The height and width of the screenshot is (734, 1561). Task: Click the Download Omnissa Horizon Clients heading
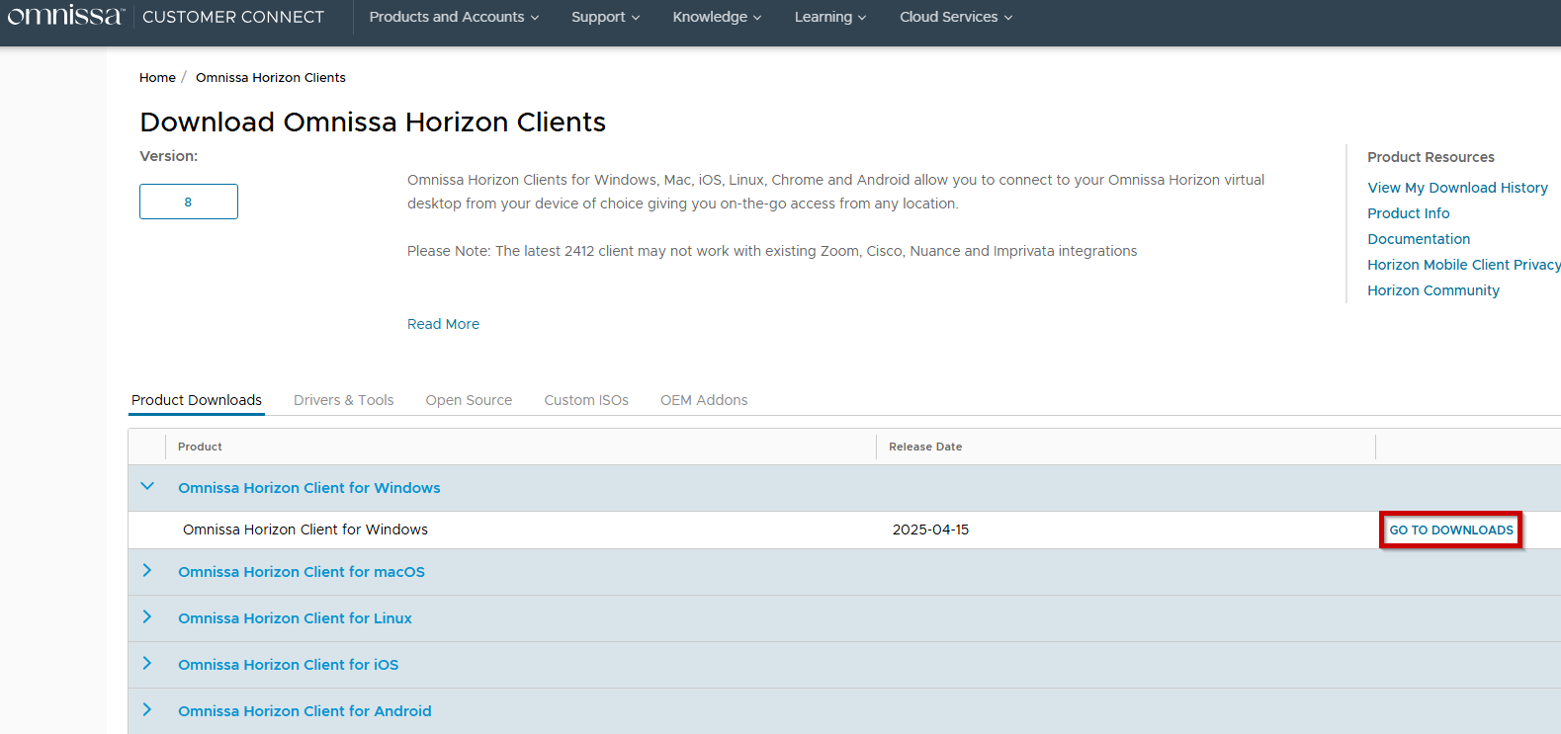pyautogui.click(x=373, y=122)
